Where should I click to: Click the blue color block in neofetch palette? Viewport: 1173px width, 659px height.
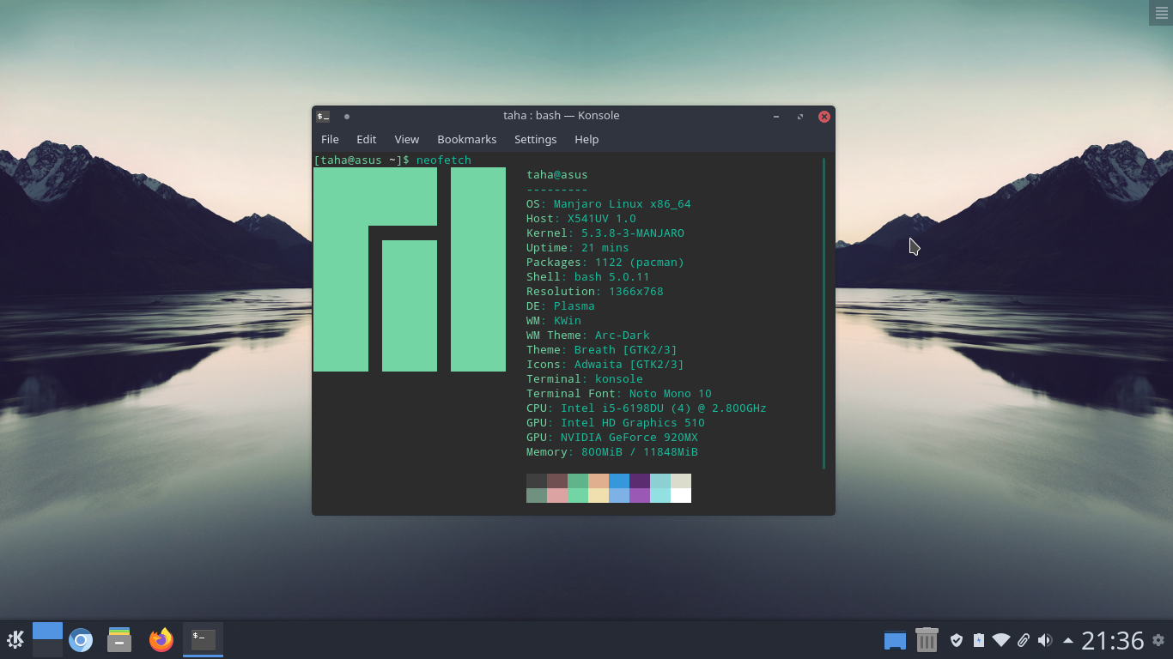pyautogui.click(x=619, y=481)
